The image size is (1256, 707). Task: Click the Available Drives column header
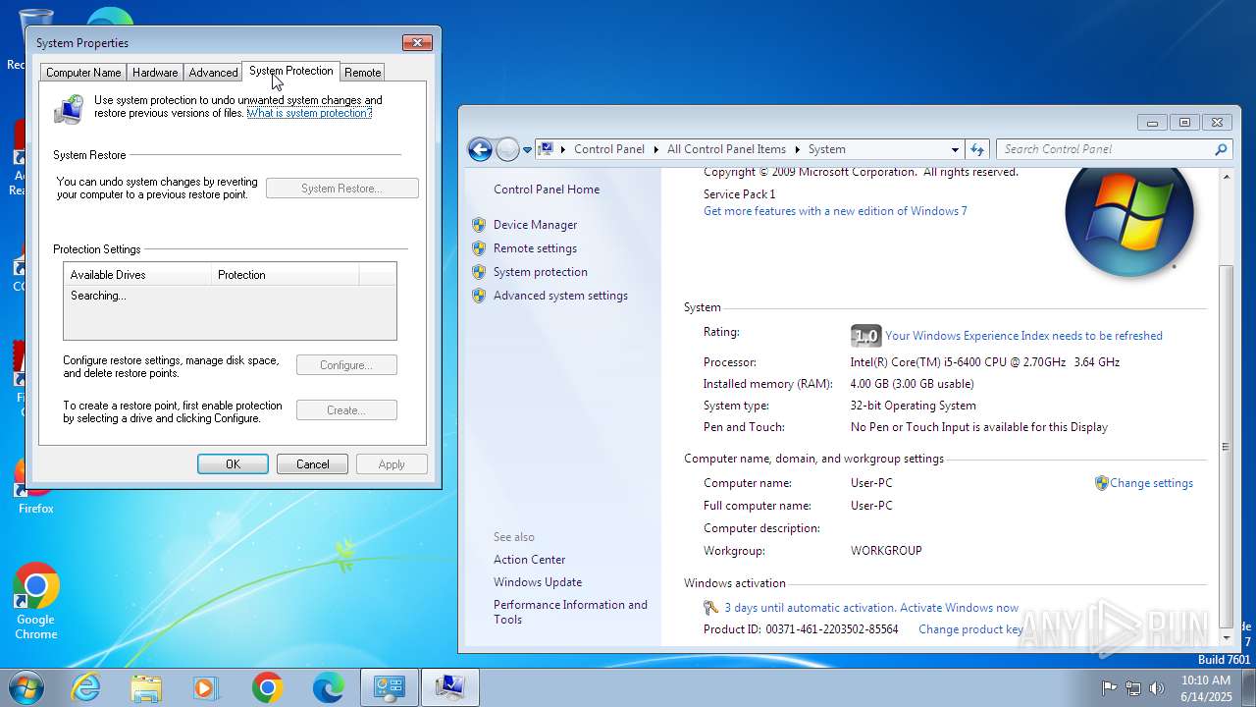[x=138, y=275]
